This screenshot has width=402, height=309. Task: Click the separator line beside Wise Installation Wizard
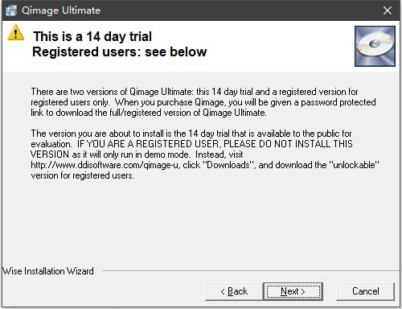tap(249, 271)
